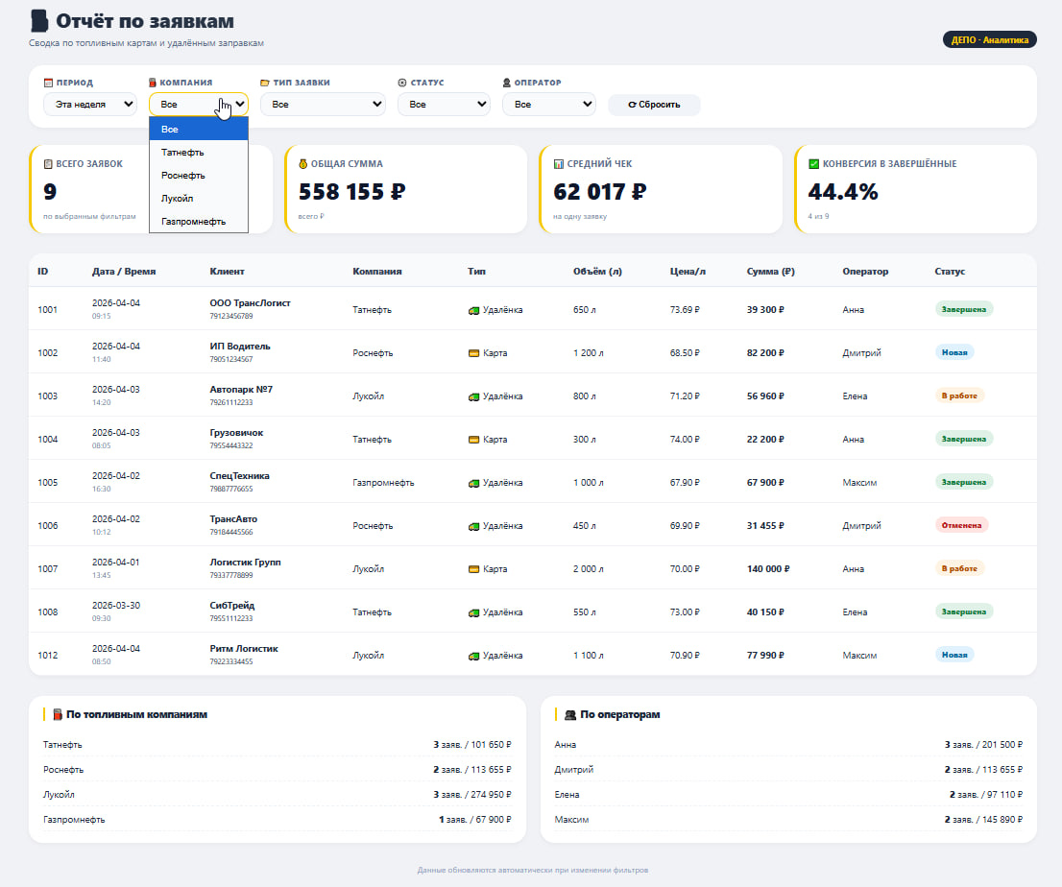The height and width of the screenshot is (887, 1062).
Task: Click the 2 000 л volume cell
Action: 588,569
